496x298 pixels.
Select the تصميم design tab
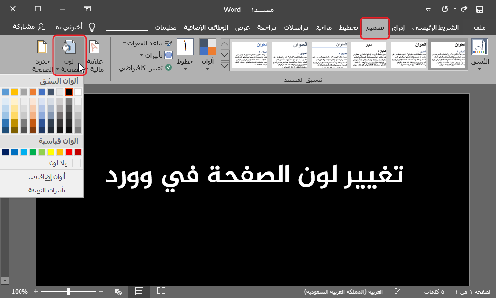click(x=375, y=28)
